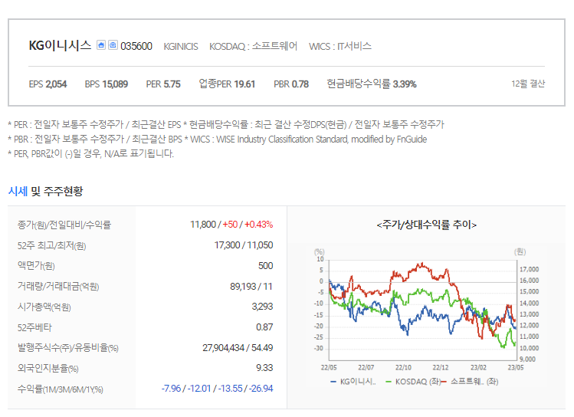Click the 23/05 date on chart axis

516,367
